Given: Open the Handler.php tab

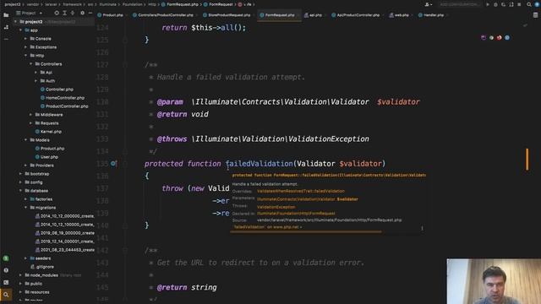Looking at the screenshot, I should pos(431,15).
